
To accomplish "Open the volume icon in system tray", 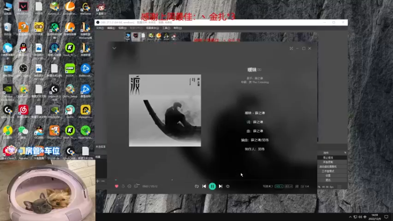I will pyautogui.click(x=360, y=217).
